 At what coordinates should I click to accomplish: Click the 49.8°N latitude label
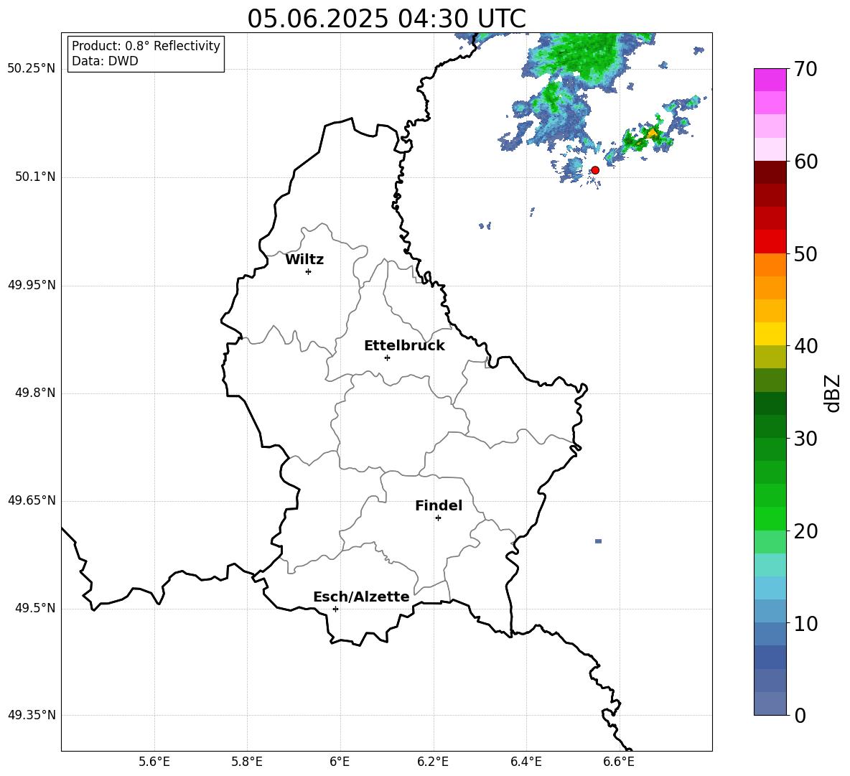tap(35, 393)
